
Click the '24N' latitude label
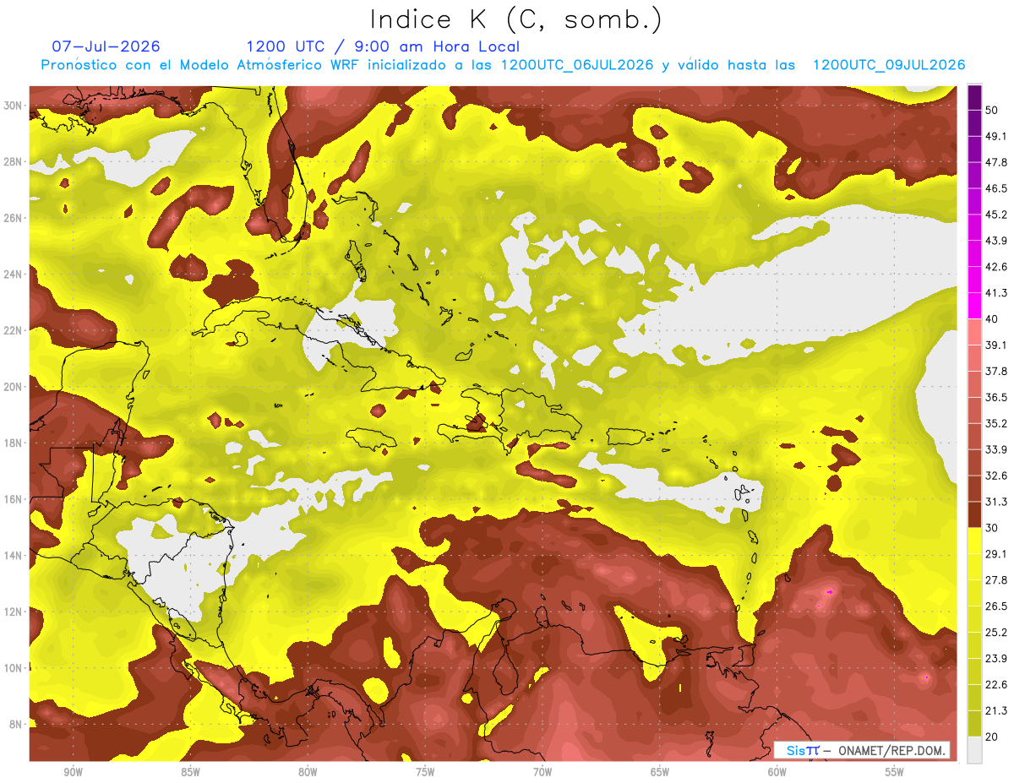pyautogui.click(x=14, y=274)
